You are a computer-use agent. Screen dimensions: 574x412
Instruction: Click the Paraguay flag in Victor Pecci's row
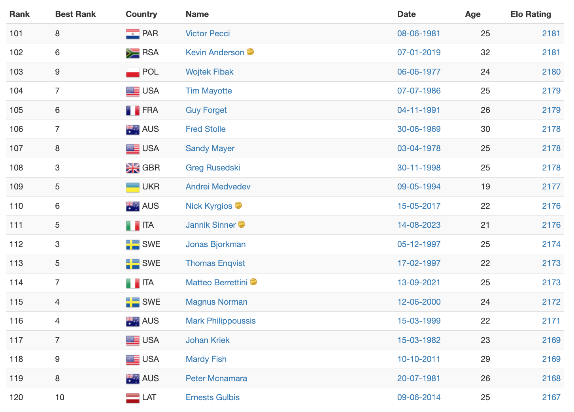132,34
